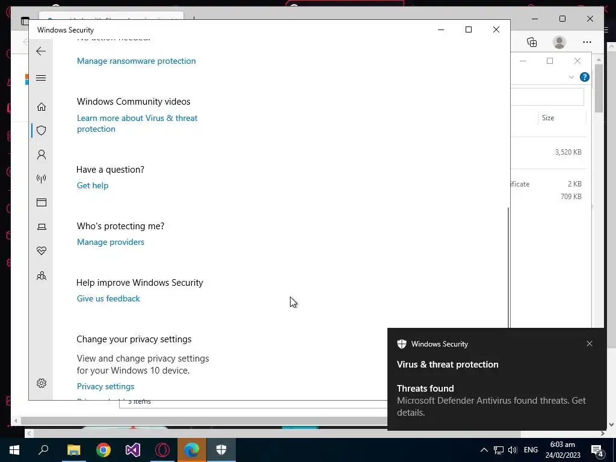
Task: Open taskbar Search magnifier
Action: pos(43,450)
